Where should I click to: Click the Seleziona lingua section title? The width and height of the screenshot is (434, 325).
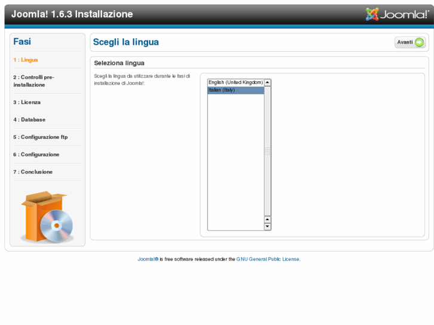pyautogui.click(x=119, y=63)
